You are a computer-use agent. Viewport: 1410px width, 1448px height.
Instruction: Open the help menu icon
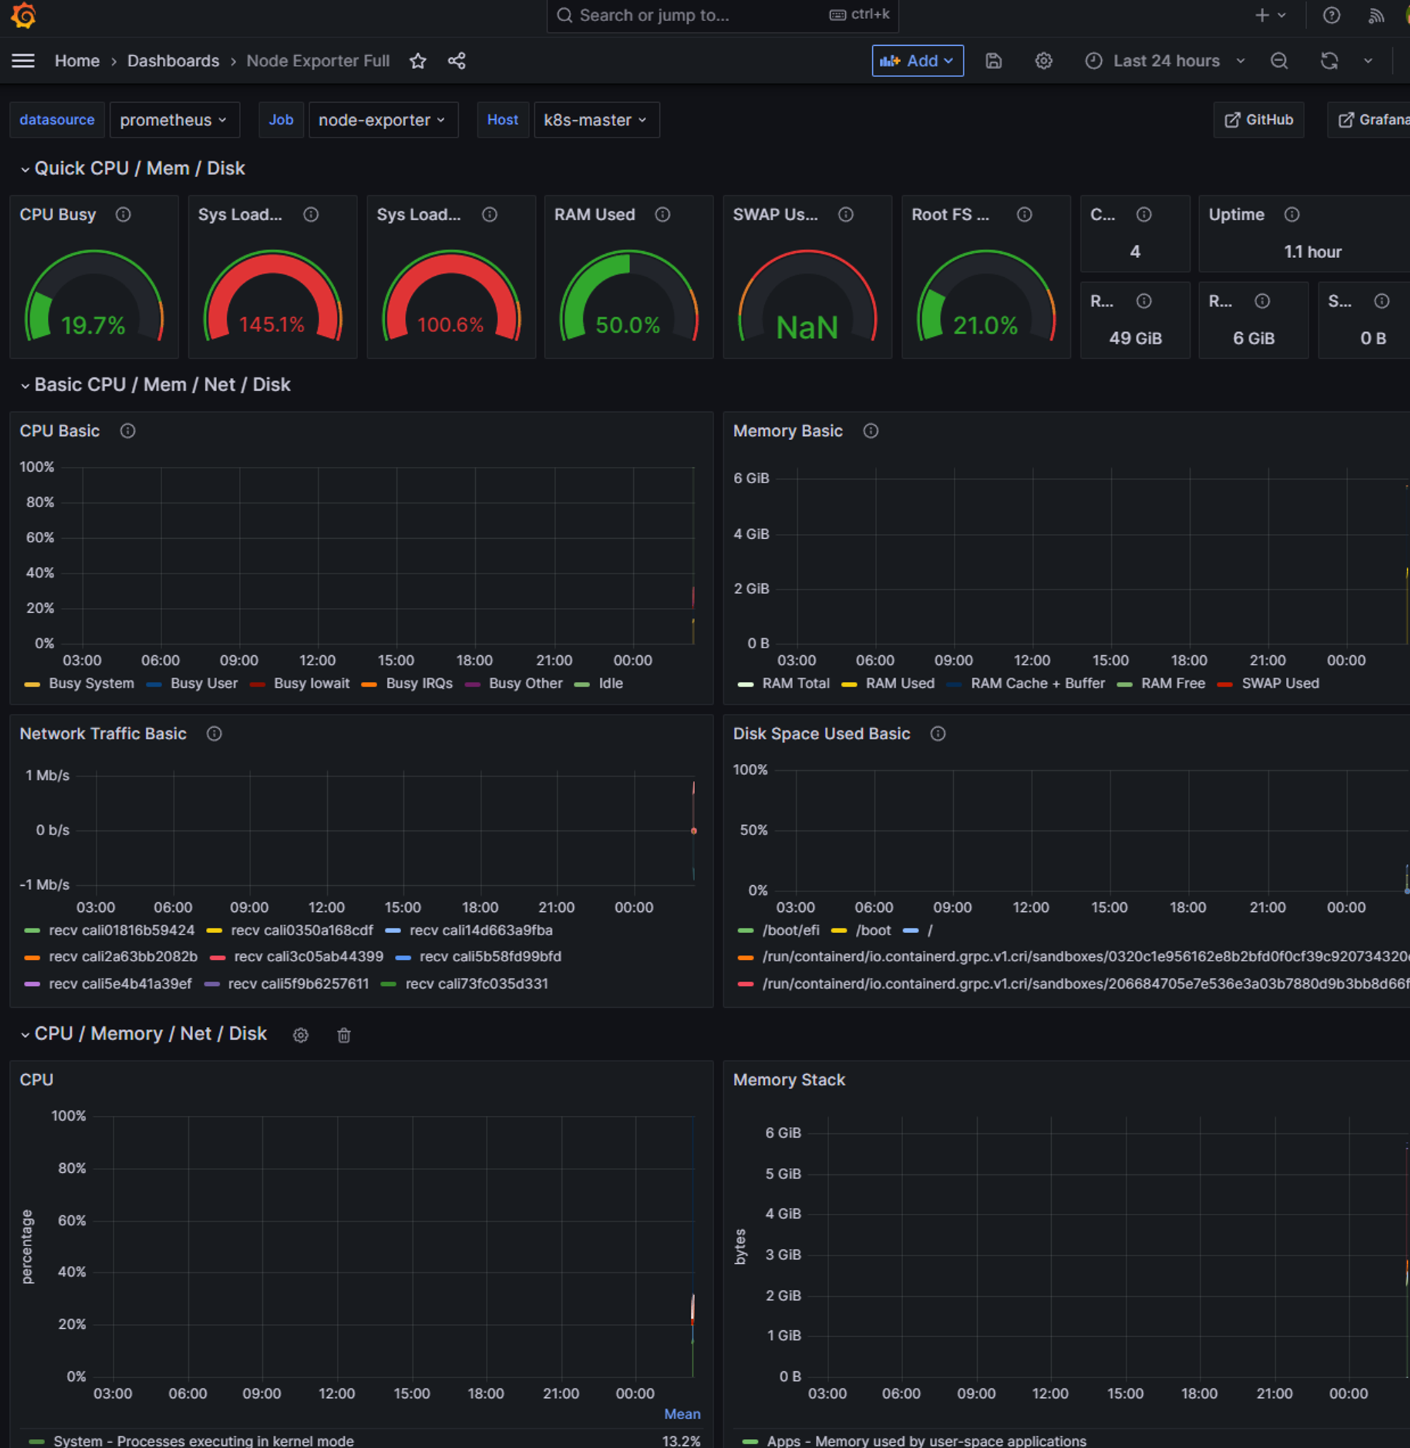[1331, 16]
